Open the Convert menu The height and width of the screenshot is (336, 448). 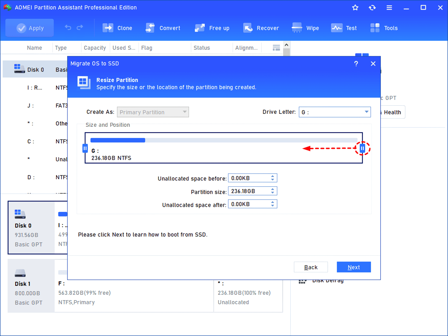coord(163,28)
